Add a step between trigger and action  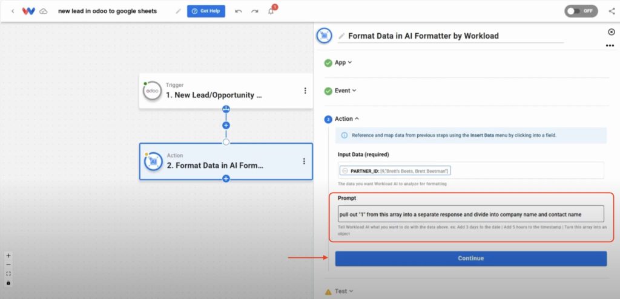226,126
